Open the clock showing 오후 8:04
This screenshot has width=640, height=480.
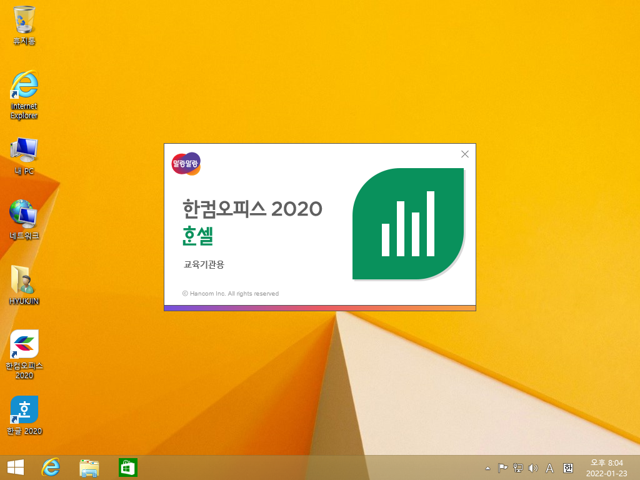(606, 468)
